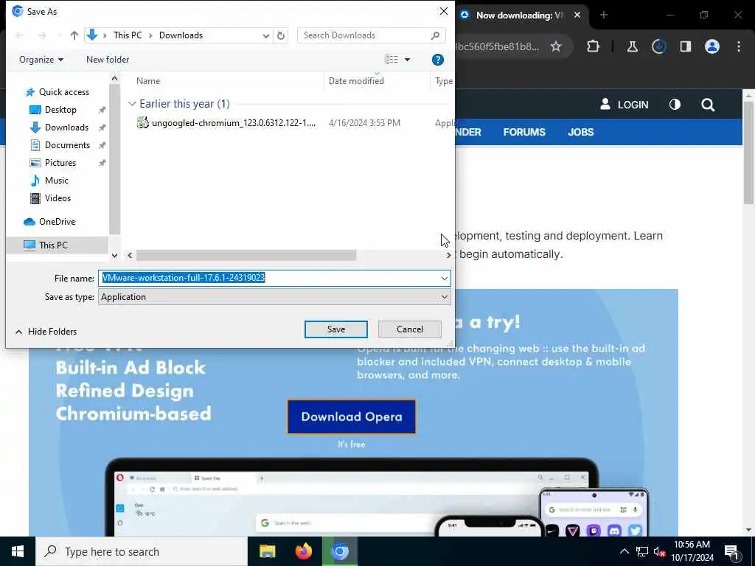Viewport: 755px width, 566px height.
Task: Open Chrome profile avatar icon
Action: pyautogui.click(x=712, y=46)
